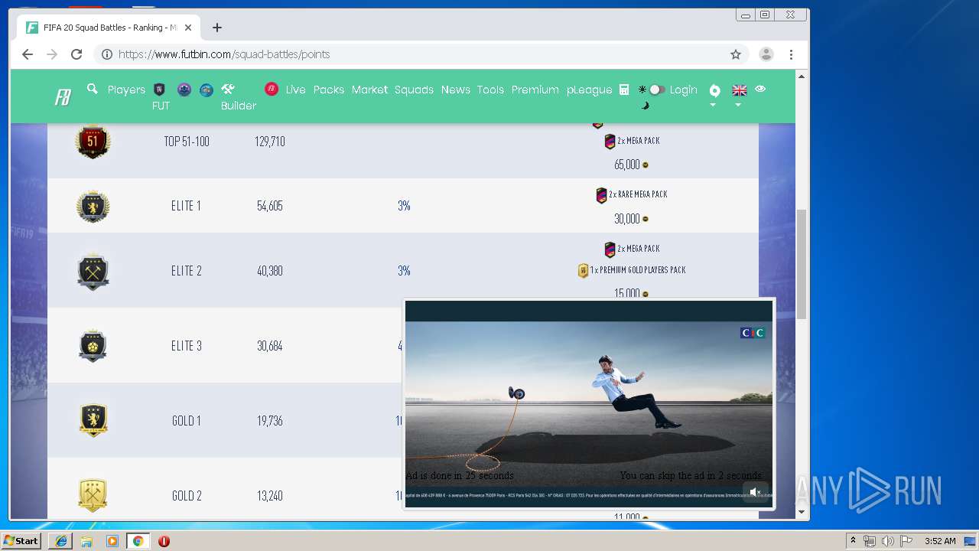Open the calculator icon in navbar
The height and width of the screenshot is (551, 979).
[624, 90]
